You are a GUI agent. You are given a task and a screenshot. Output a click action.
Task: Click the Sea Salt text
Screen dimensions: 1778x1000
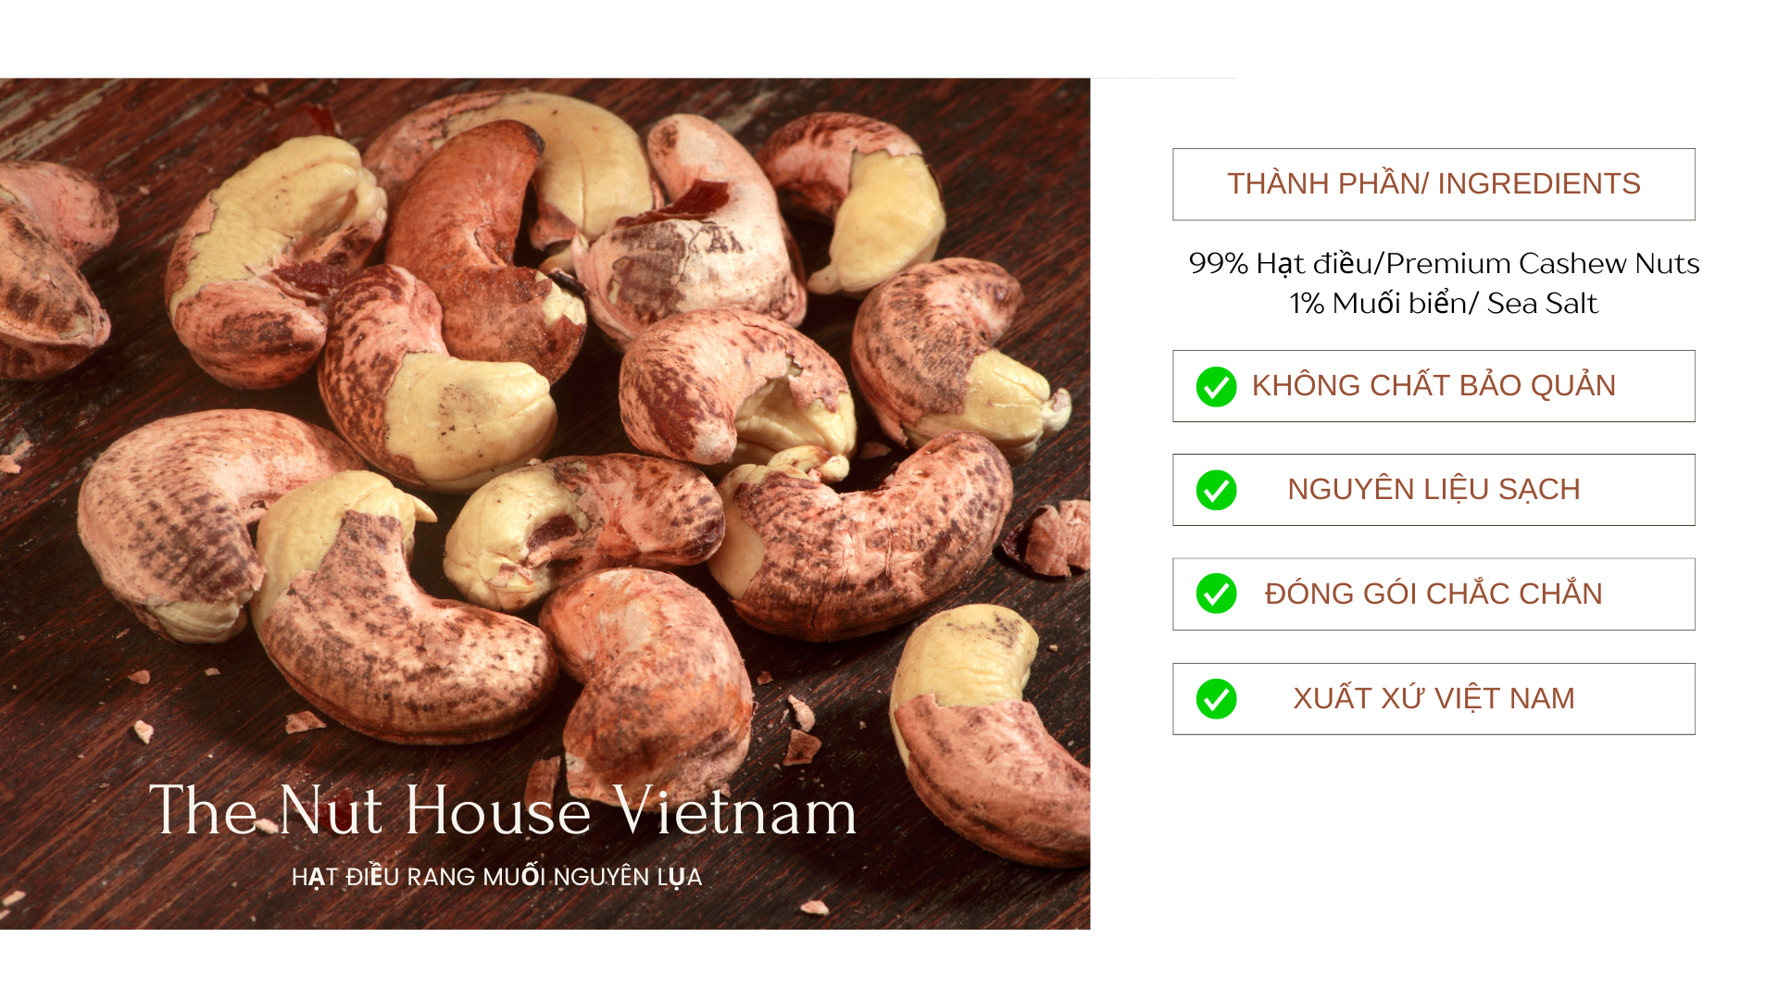1543,304
